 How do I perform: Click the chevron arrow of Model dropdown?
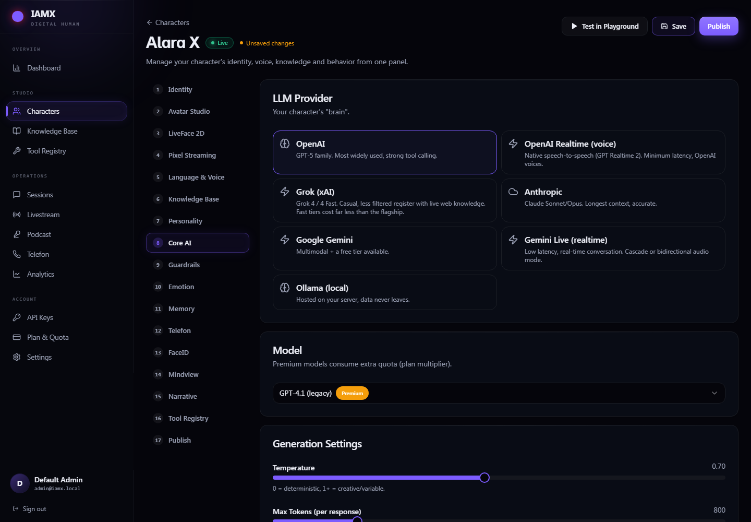[714, 393]
